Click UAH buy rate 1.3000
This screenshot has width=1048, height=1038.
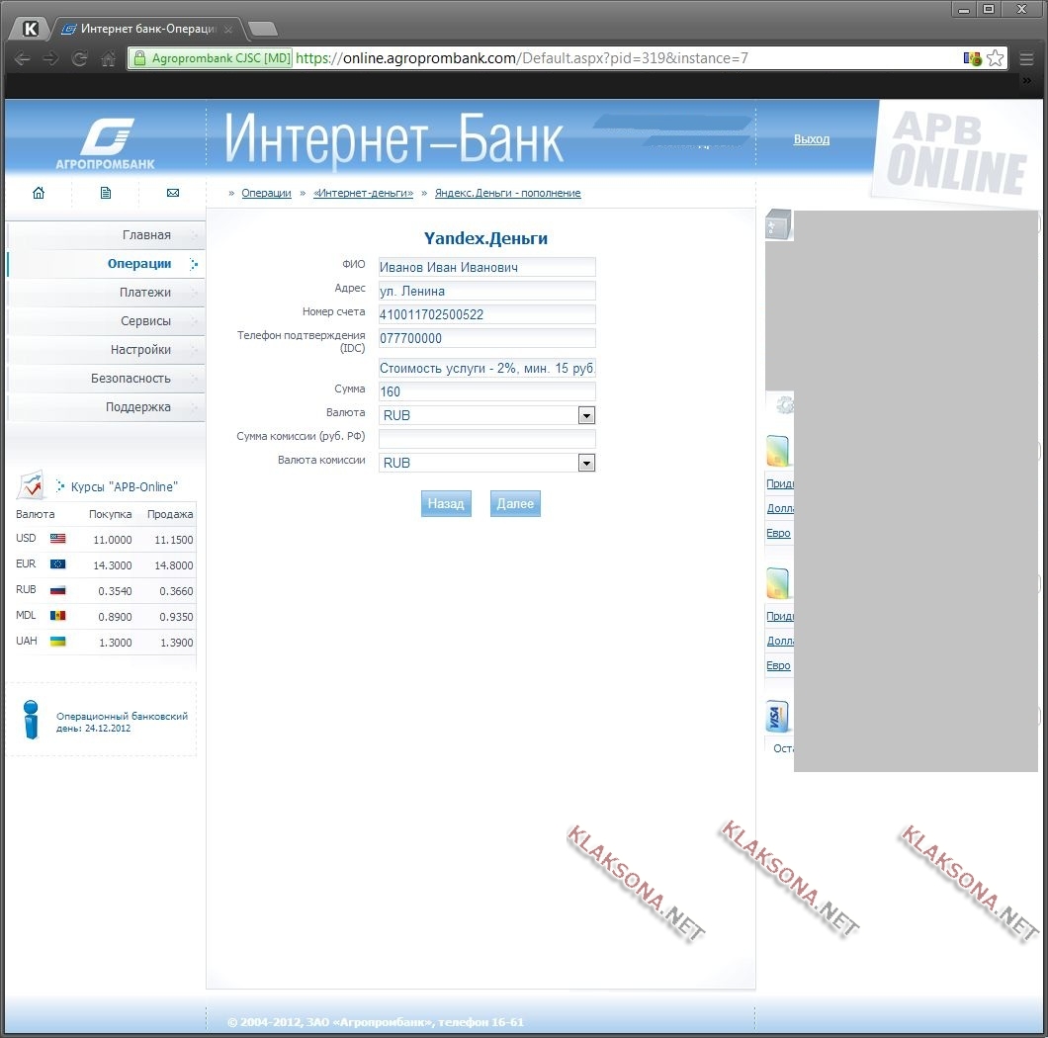click(x=115, y=643)
